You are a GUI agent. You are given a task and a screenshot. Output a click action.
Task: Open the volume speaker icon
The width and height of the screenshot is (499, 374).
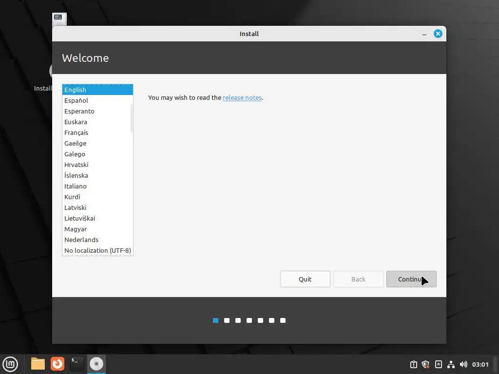pos(463,364)
